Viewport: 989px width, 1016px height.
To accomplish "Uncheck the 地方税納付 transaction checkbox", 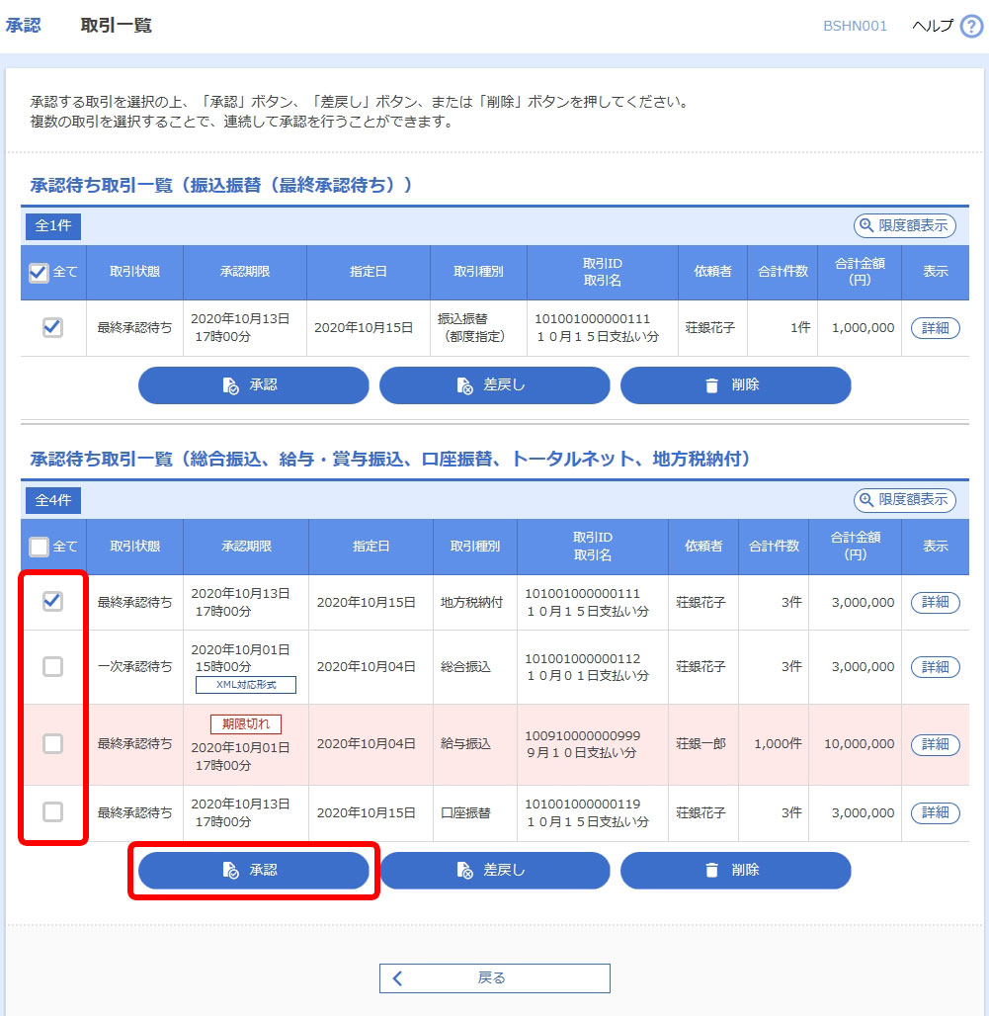I will pyautogui.click(x=53, y=602).
